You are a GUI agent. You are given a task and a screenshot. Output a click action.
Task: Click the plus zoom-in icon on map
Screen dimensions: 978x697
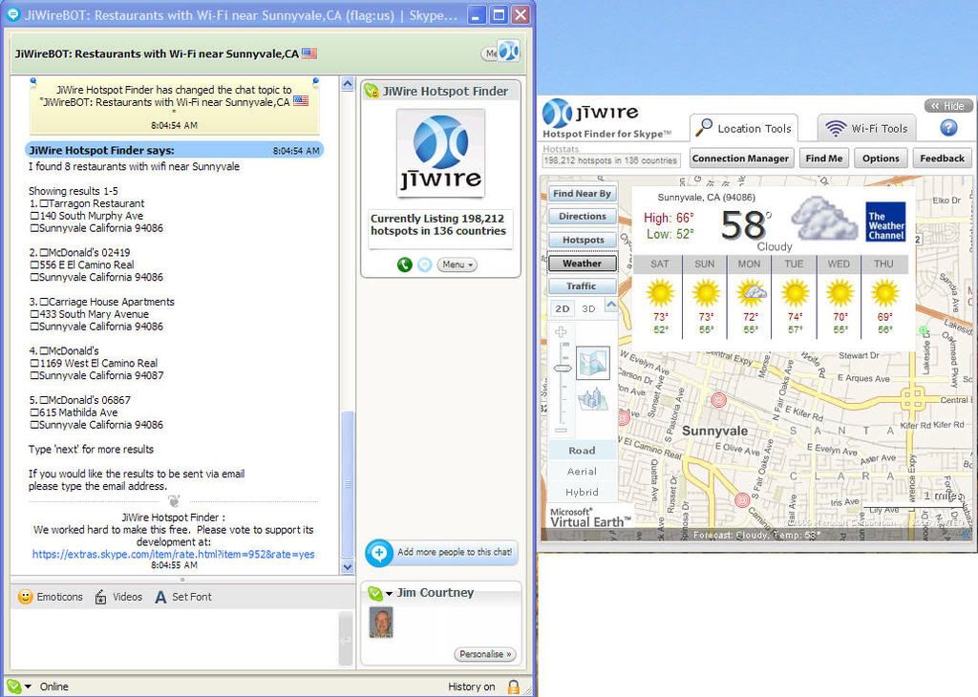pyautogui.click(x=562, y=331)
